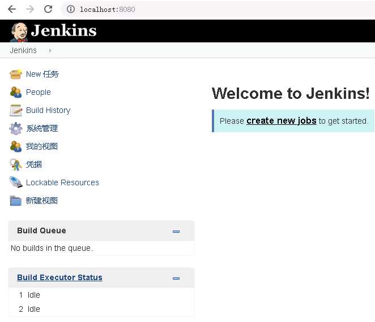
Task: Click the browser back arrow
Action: click(x=12, y=9)
